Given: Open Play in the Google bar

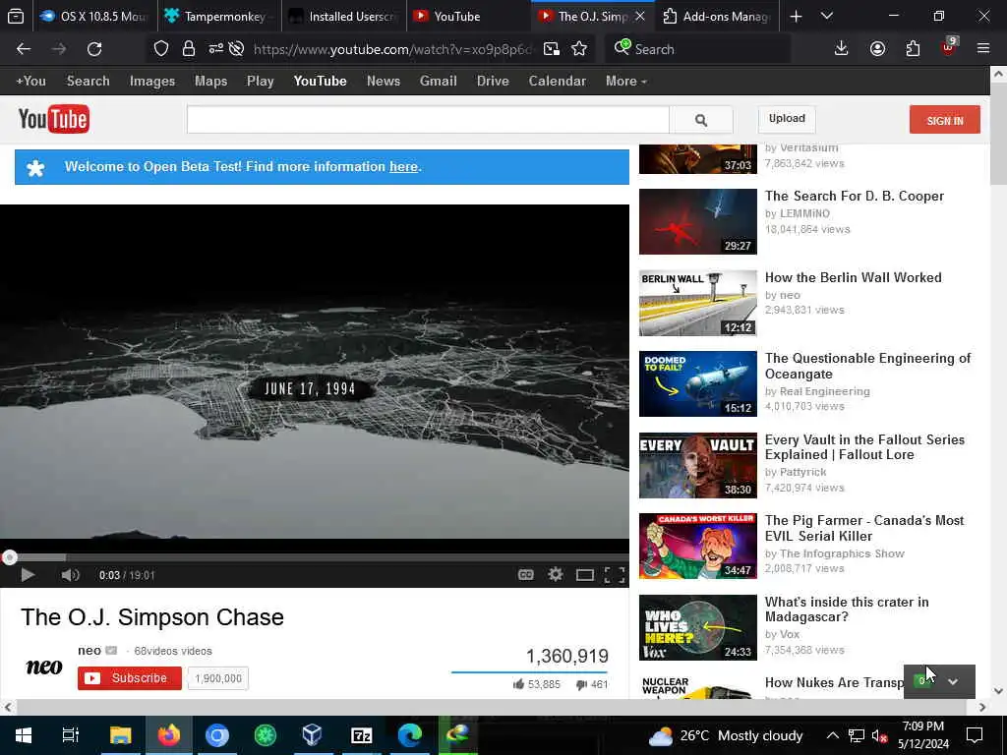Looking at the screenshot, I should [x=260, y=81].
